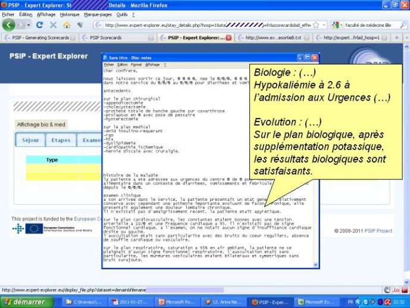Open the '?' help menu in Bloc-notes
Screen dimensions: 410x308
(x=165, y=64)
